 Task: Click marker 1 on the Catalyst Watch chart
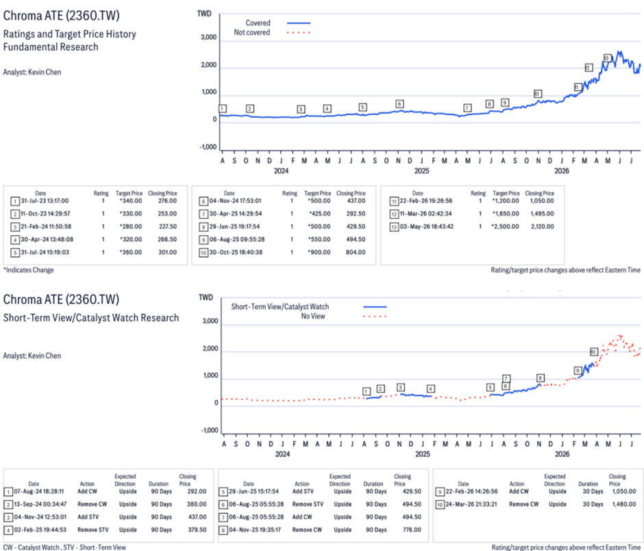[367, 391]
